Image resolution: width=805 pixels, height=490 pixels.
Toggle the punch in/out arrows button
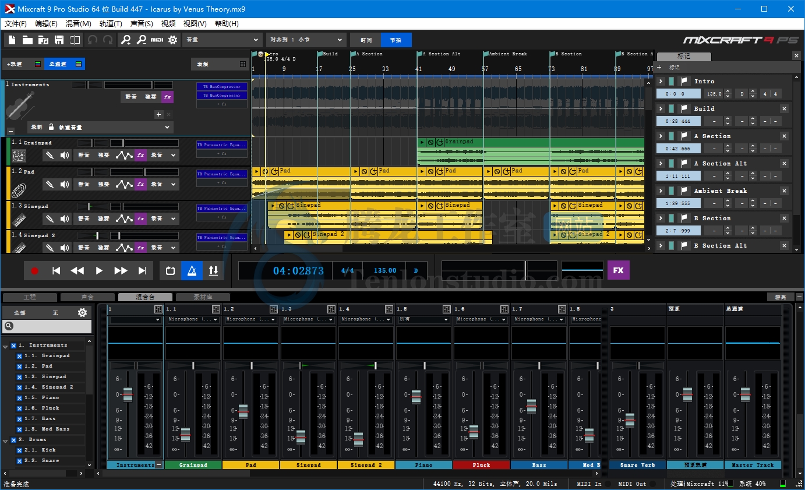tap(213, 271)
